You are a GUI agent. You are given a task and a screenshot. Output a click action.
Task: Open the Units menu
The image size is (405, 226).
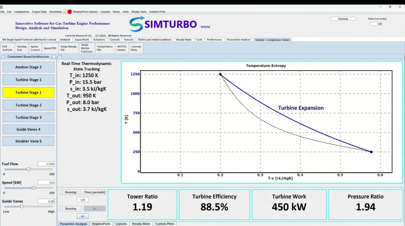click(x=126, y=12)
